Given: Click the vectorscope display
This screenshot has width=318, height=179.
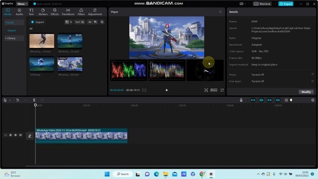Looking at the screenshot, I should 205,70.
